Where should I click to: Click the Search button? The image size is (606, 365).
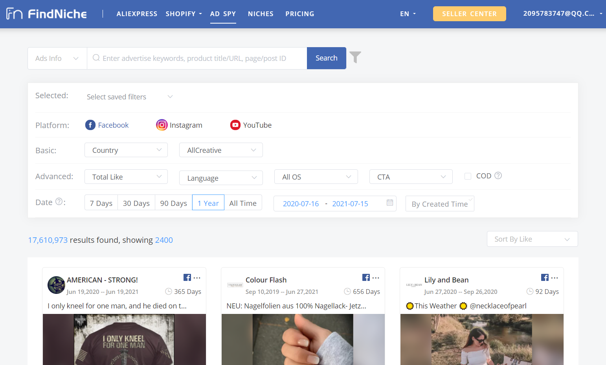pos(327,58)
